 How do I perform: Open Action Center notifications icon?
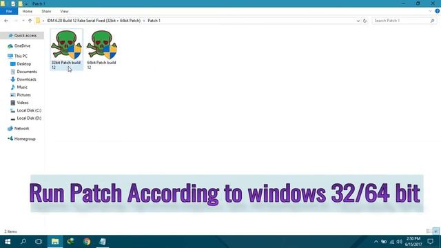[430, 242]
